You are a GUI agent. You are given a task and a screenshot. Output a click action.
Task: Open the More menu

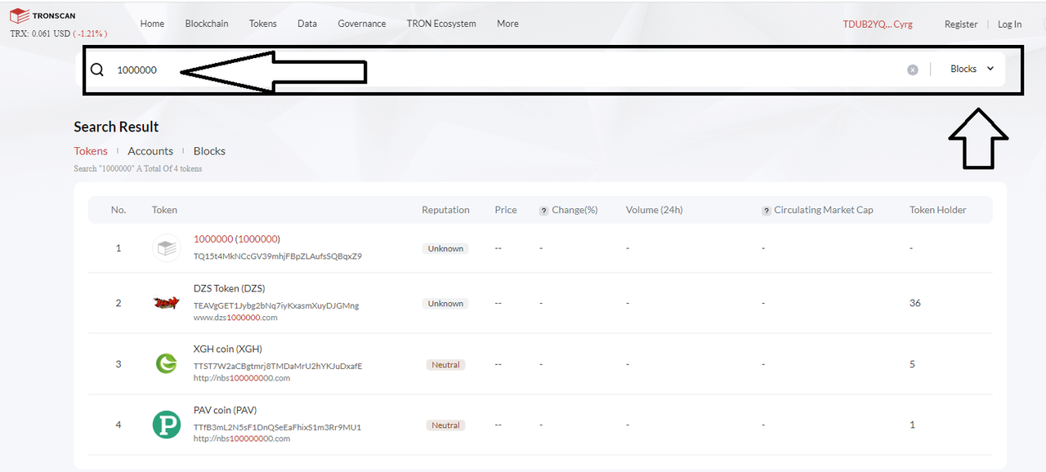pos(507,24)
